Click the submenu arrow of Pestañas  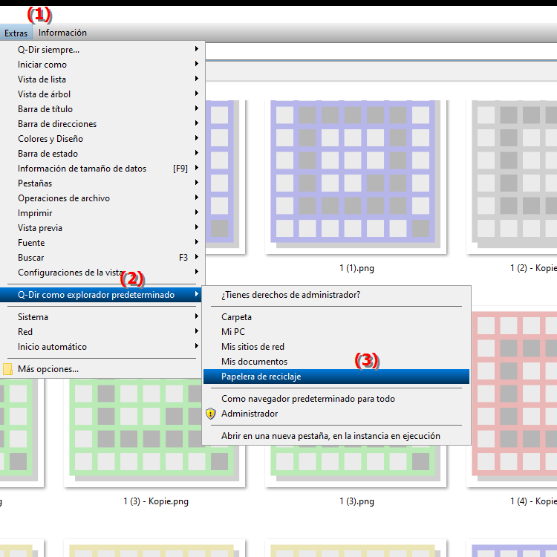point(197,183)
